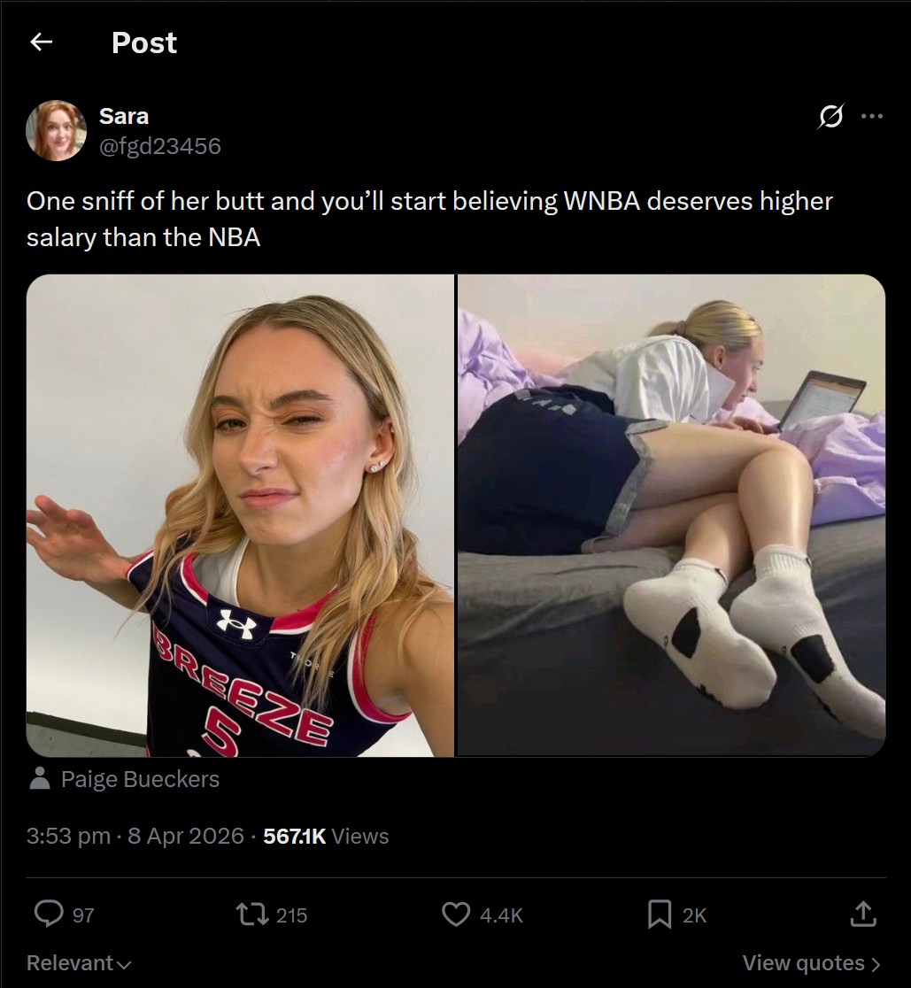Expand the Relevant replies sort dropdown

click(x=79, y=963)
